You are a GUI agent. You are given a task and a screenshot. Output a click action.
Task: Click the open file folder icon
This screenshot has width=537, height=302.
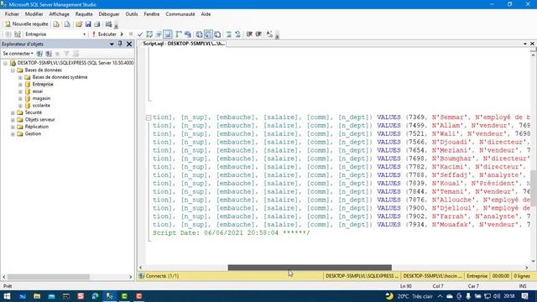point(79,24)
